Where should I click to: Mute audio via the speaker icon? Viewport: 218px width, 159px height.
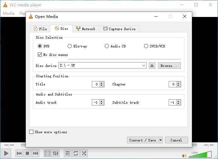coord(184,156)
